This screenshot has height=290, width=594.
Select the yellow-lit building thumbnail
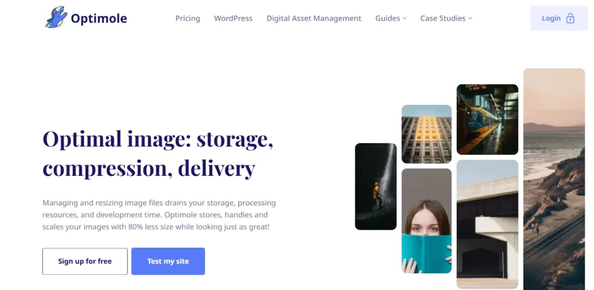point(426,134)
